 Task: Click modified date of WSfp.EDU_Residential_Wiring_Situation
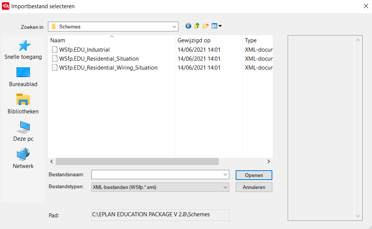tap(199, 68)
